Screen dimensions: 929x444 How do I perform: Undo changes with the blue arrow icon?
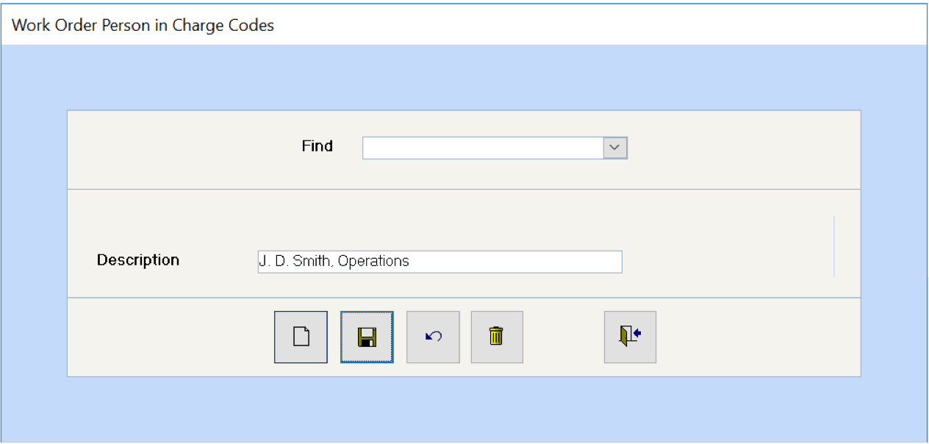433,337
